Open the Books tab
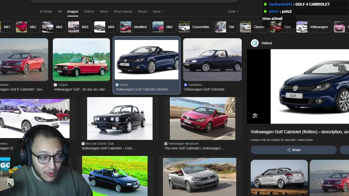The height and width of the screenshot is (196, 349). click(x=143, y=11)
